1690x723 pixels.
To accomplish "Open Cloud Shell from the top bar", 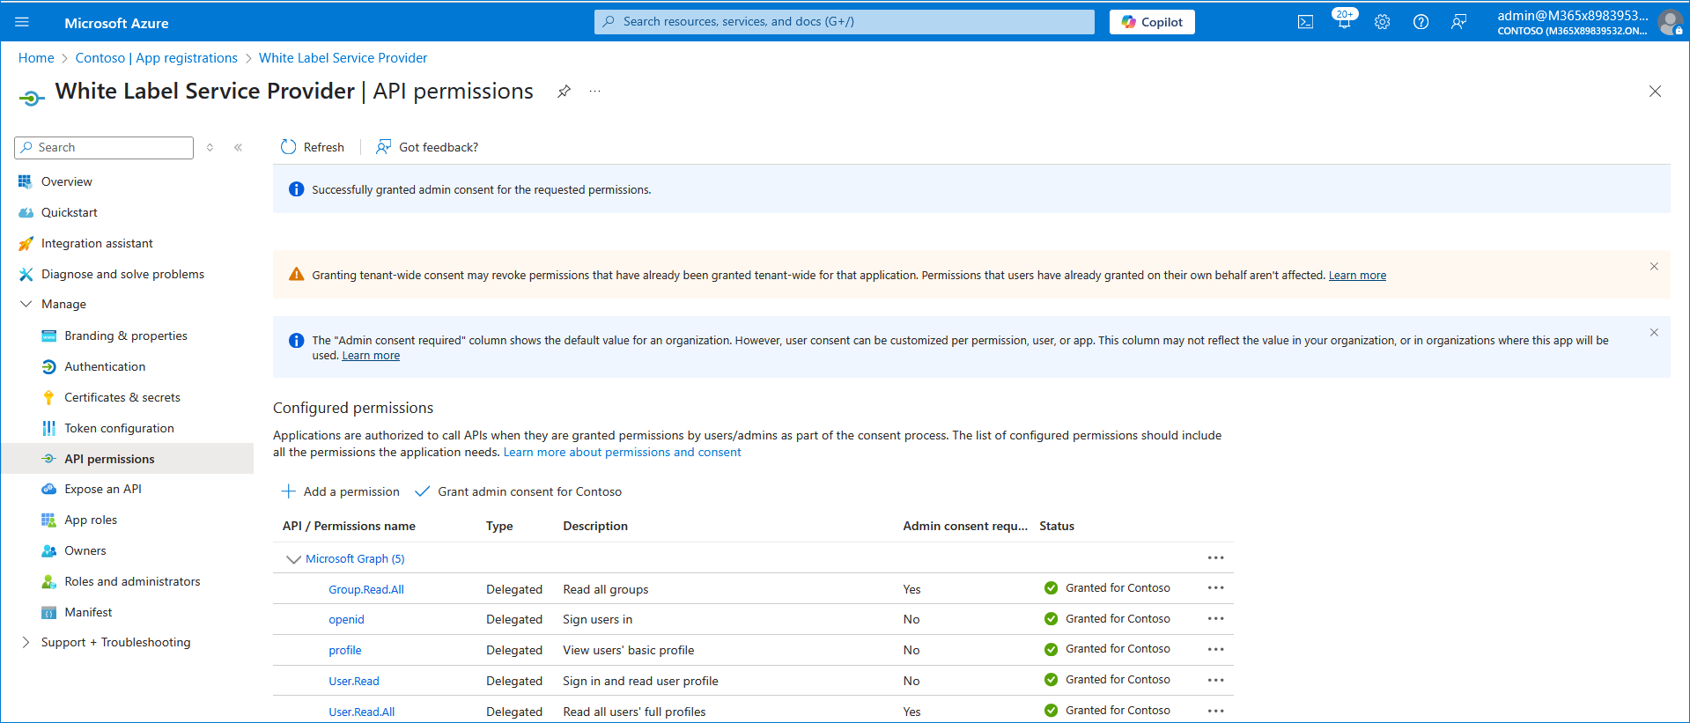I will click(x=1305, y=22).
